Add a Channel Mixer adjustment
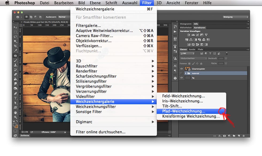 pyautogui.click(x=204, y=40)
